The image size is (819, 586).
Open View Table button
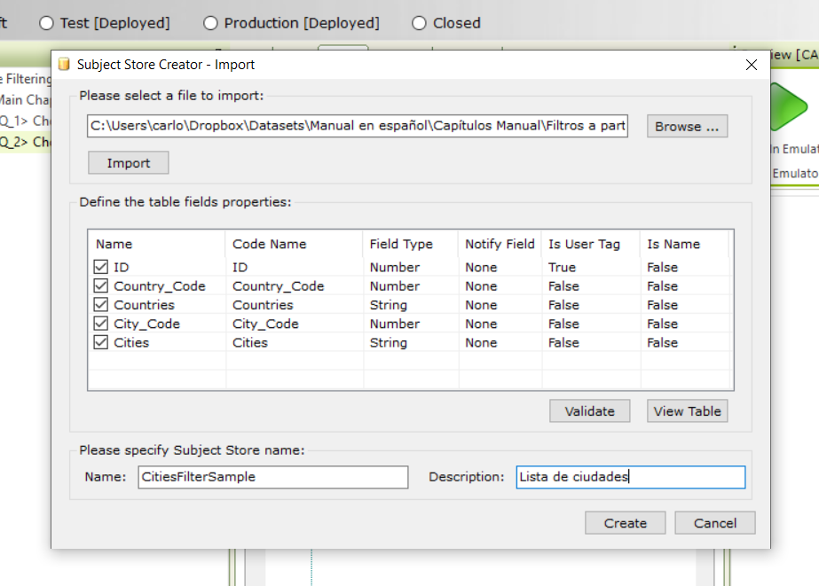pos(687,411)
